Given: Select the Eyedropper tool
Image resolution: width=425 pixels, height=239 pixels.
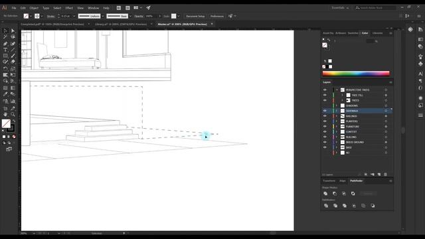Looking at the screenshot, I should click(x=5, y=94).
